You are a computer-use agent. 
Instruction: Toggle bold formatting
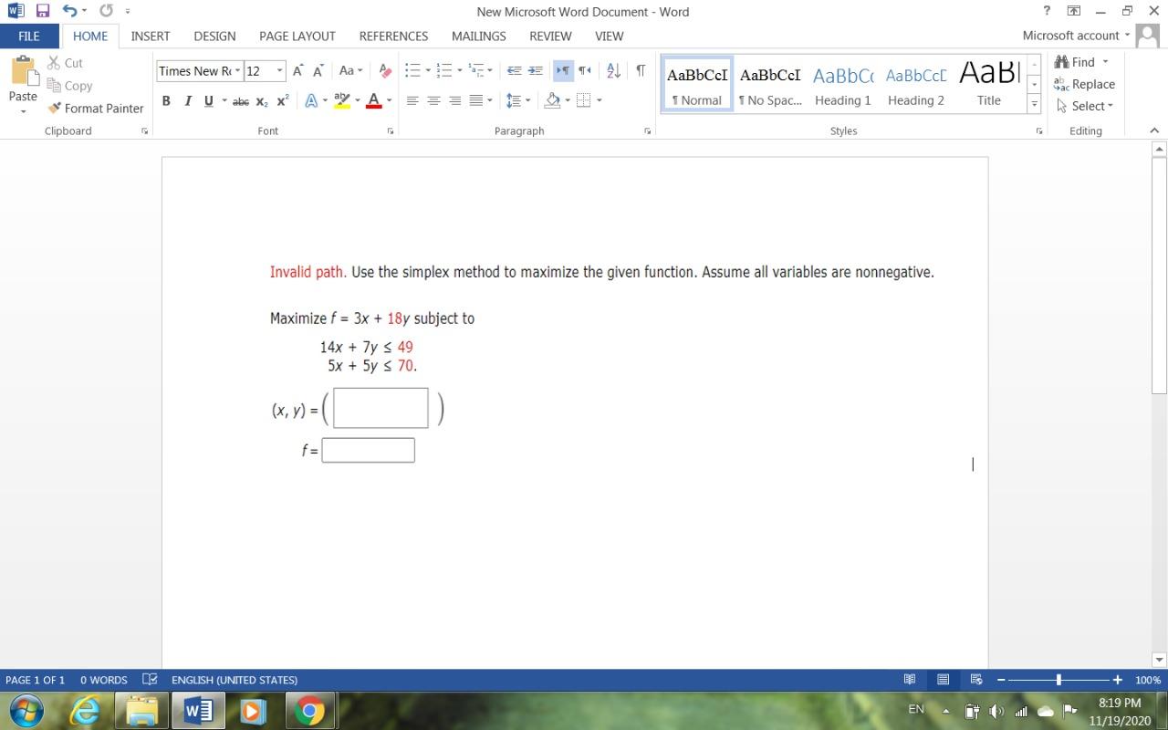coord(166,101)
